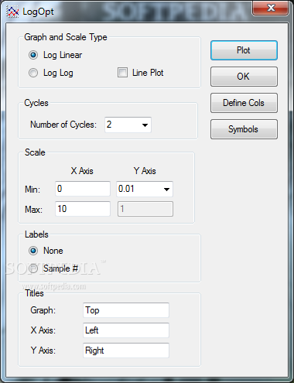Click the X Axis title field containing Left
This screenshot has height=383, width=294.
(x=126, y=330)
